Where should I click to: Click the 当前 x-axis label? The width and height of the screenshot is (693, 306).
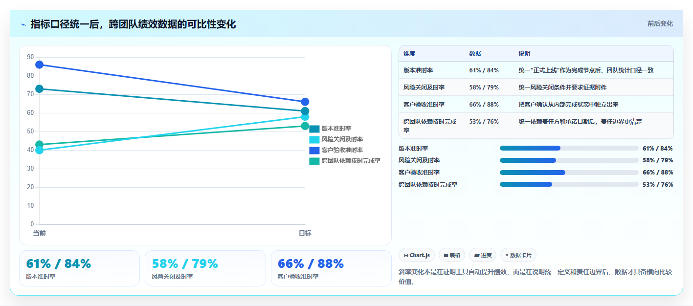(x=40, y=234)
